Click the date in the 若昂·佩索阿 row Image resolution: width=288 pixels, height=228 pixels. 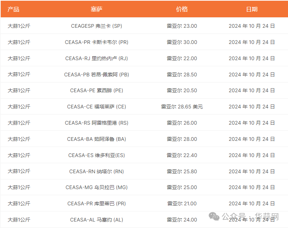tap(252, 75)
